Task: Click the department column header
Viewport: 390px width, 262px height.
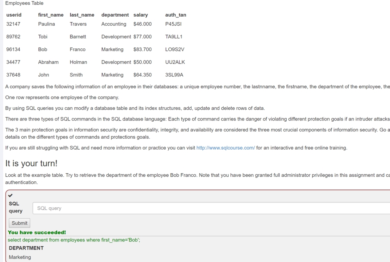Action: click(115, 15)
